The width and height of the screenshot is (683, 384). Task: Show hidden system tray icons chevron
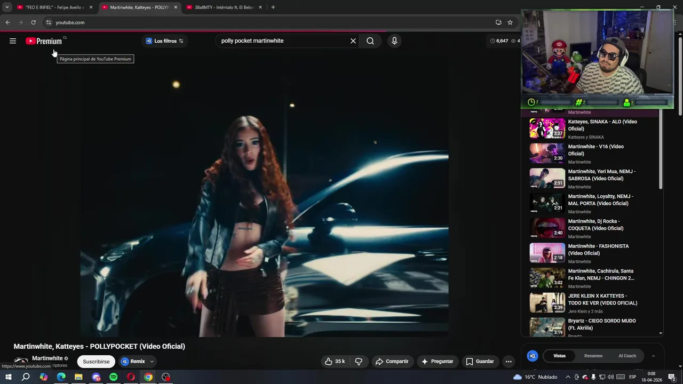click(x=568, y=377)
